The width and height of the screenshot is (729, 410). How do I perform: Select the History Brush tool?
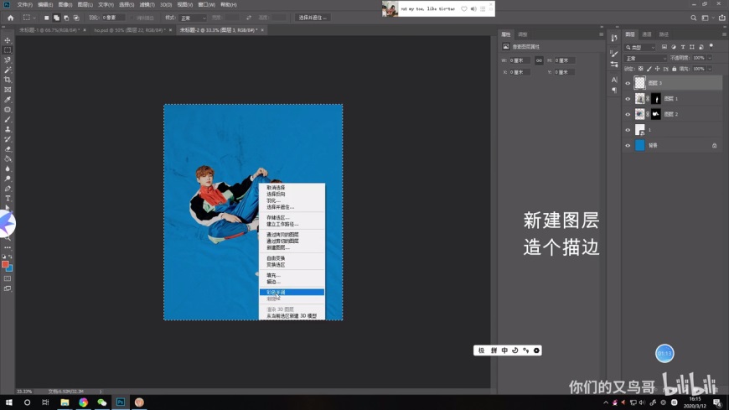tap(8, 139)
